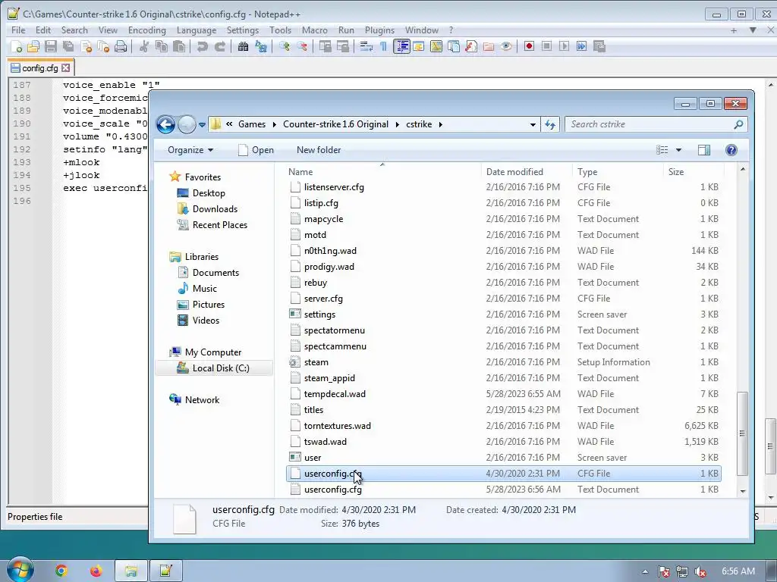Start macro recording with the red record icon
The width and height of the screenshot is (777, 582).
tap(529, 46)
